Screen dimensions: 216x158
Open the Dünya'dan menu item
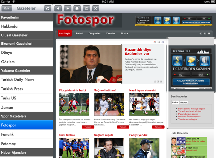(x=94, y=34)
